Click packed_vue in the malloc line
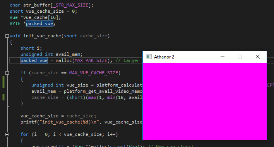274x147 pixels. tap(34, 60)
